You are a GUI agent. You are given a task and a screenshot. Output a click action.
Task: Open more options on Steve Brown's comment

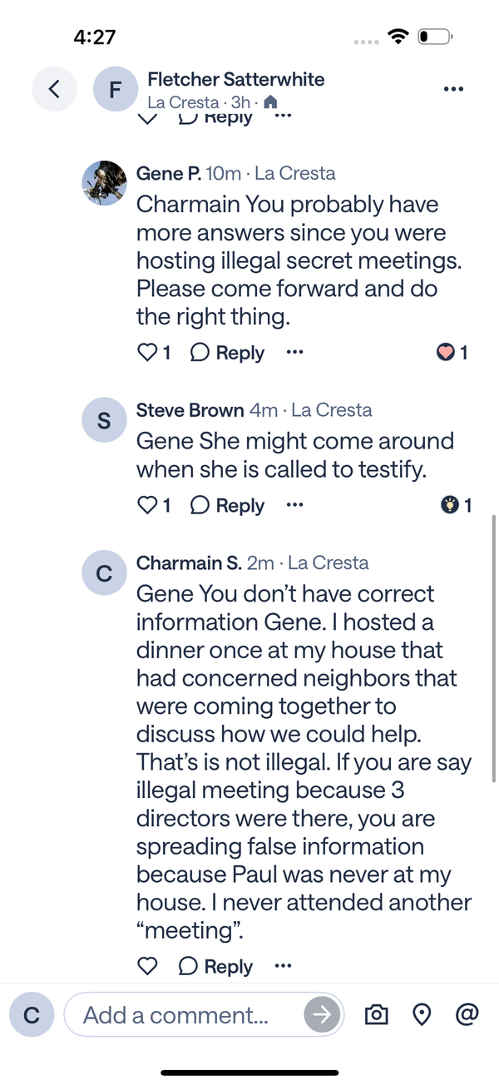294,504
